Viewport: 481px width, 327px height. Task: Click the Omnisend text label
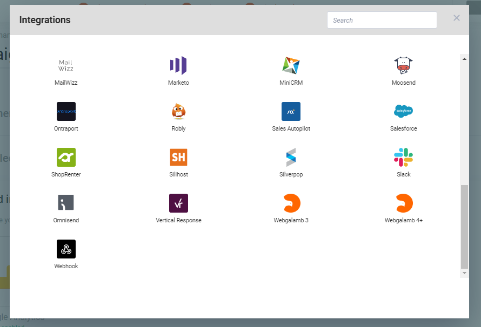tap(66, 221)
